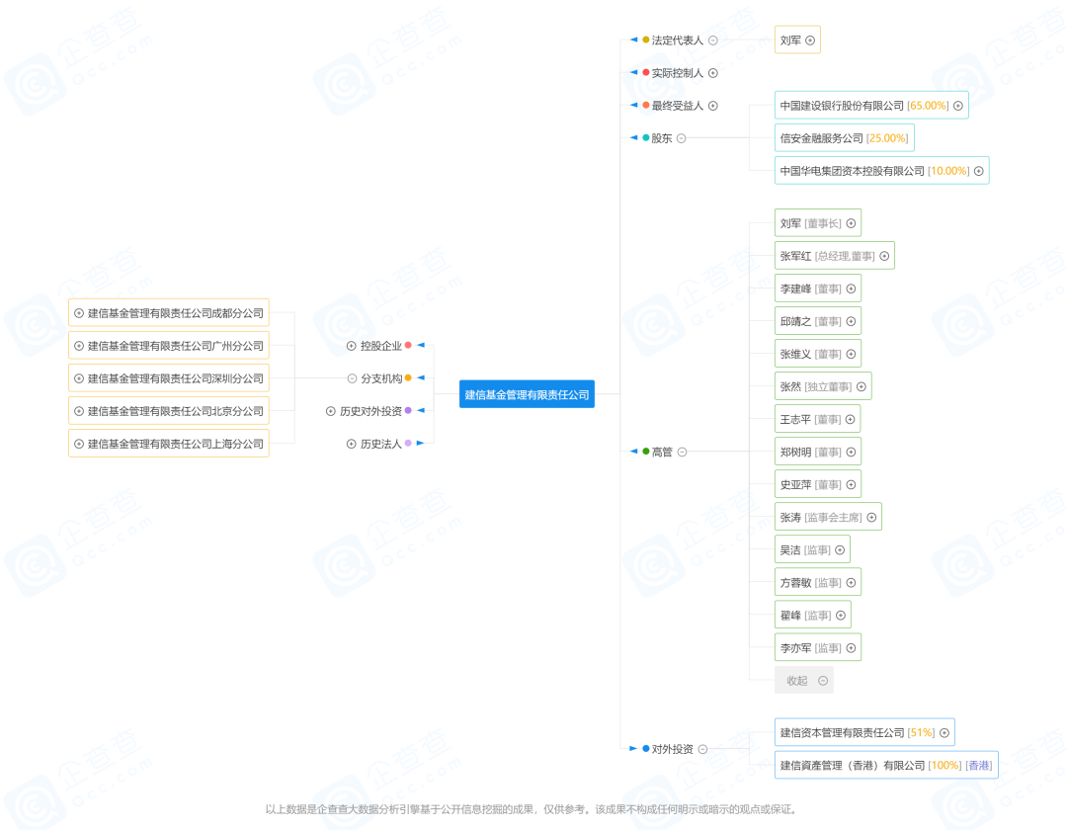Expand the 控股企业 branch
The width and height of the screenshot is (1067, 830).
pyautogui.click(x=351, y=346)
